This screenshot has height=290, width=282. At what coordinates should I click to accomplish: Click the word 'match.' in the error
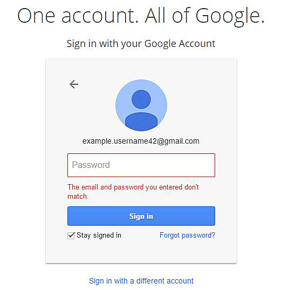click(78, 196)
